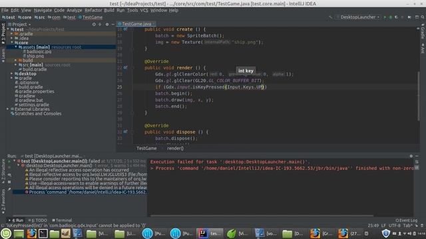Hide the Run tool window
The height and width of the screenshot is (239, 426).
click(417, 156)
